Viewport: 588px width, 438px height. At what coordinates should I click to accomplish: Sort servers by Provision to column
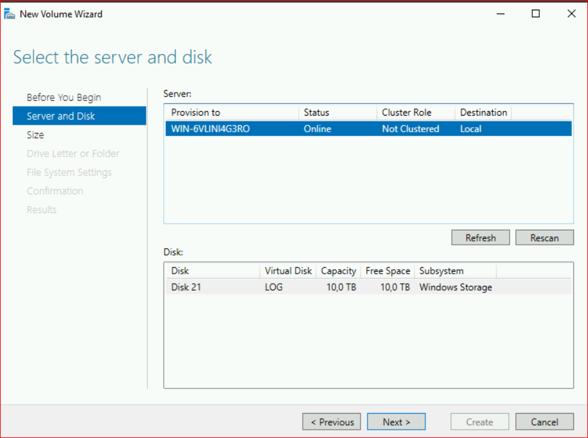(x=195, y=112)
